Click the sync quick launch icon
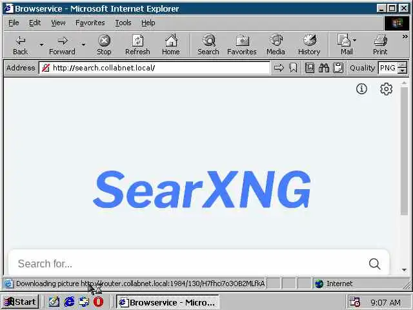 point(84,302)
